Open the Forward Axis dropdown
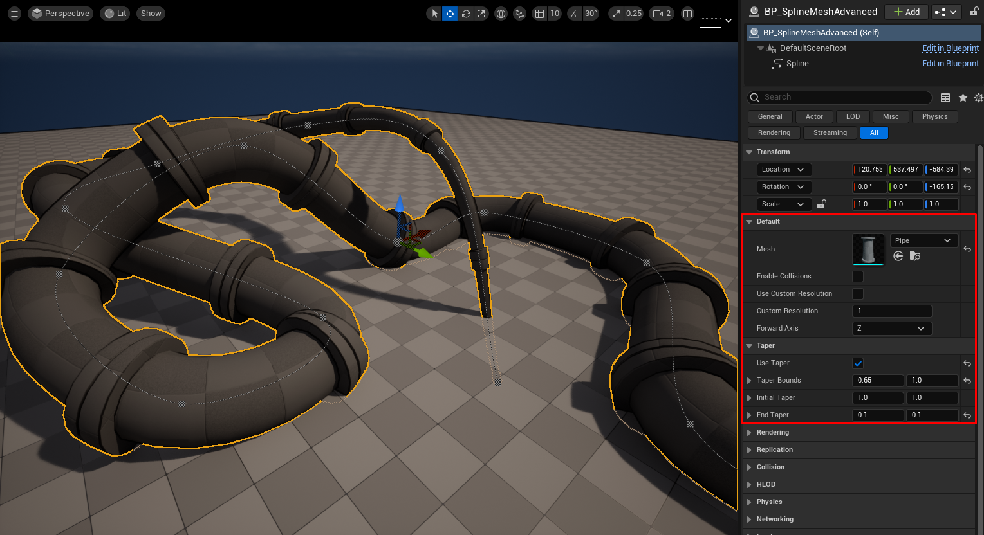Screen dimensions: 984x535 pos(891,329)
